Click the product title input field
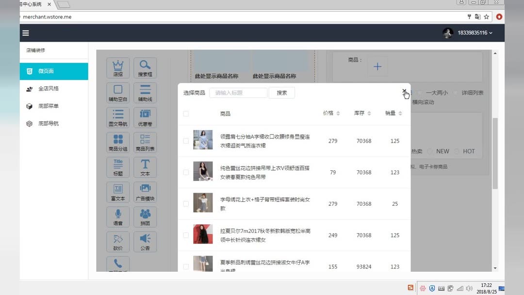 coord(238,92)
